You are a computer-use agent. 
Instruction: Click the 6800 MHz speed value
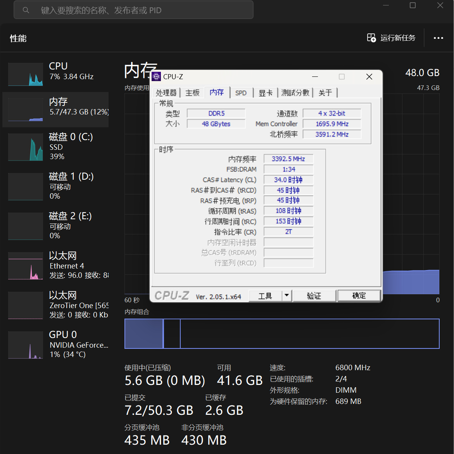(x=353, y=367)
